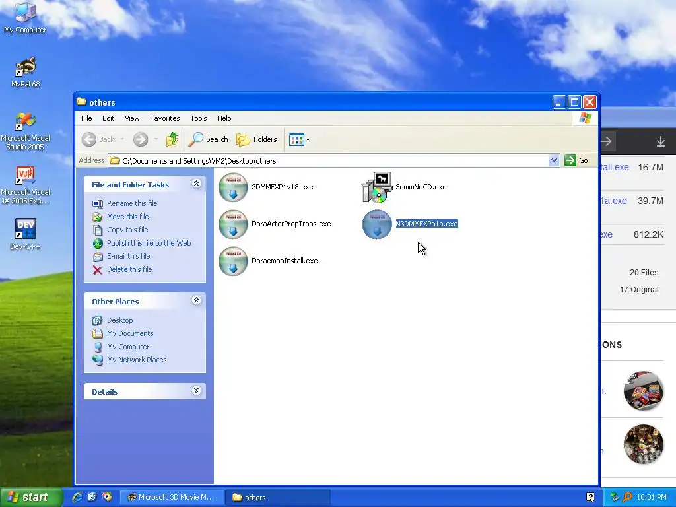Click the address path field

pos(329,161)
